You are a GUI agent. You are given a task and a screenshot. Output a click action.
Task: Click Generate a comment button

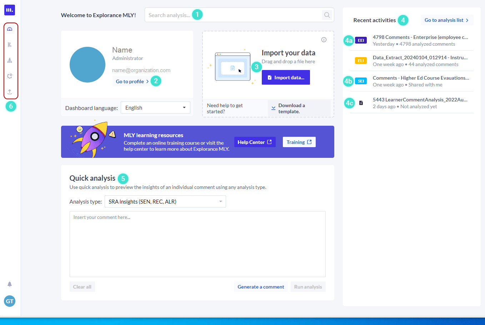click(261, 287)
